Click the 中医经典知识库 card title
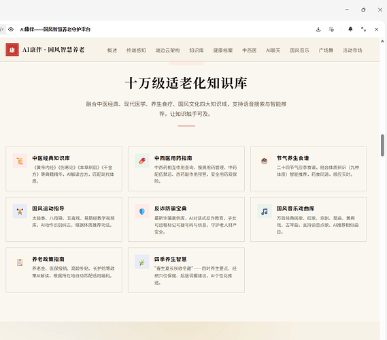 (51, 158)
